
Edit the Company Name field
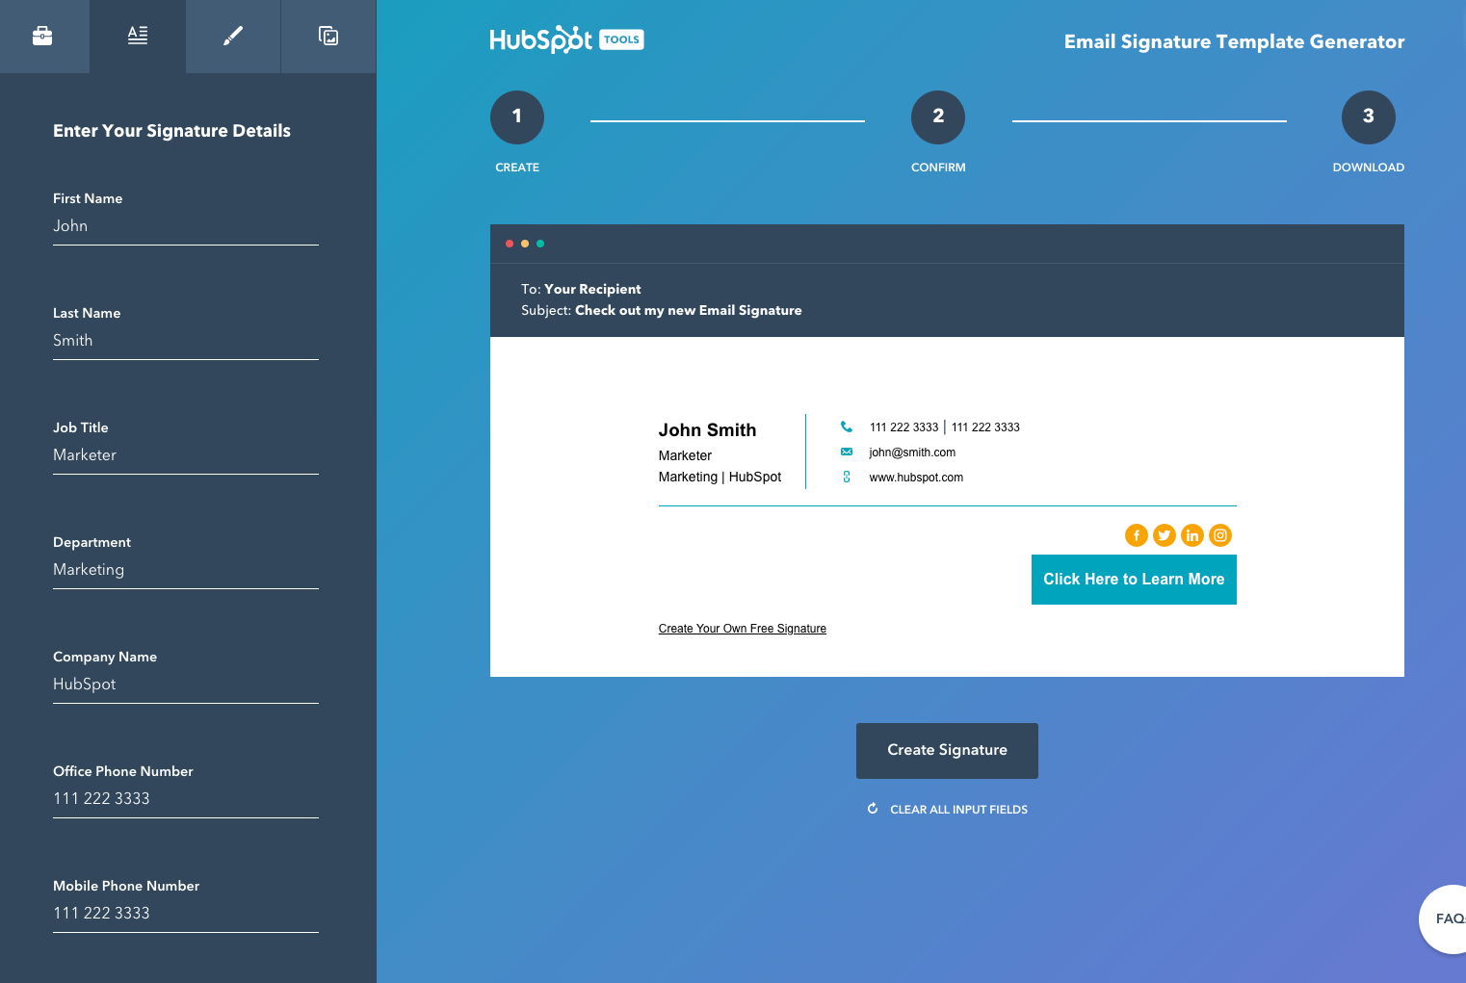point(185,685)
